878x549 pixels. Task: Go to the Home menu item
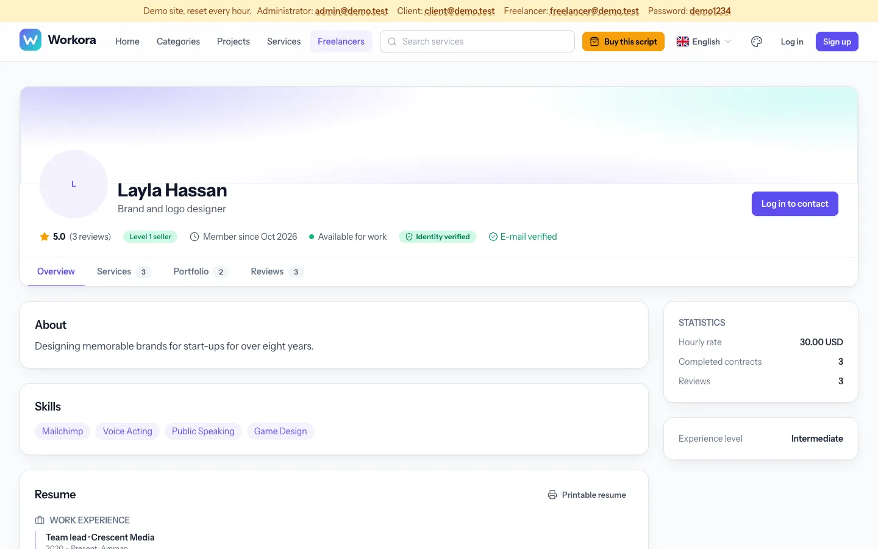click(x=127, y=41)
